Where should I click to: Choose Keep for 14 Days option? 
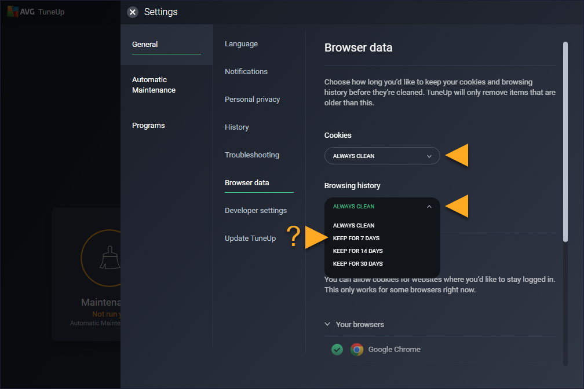pyautogui.click(x=357, y=251)
